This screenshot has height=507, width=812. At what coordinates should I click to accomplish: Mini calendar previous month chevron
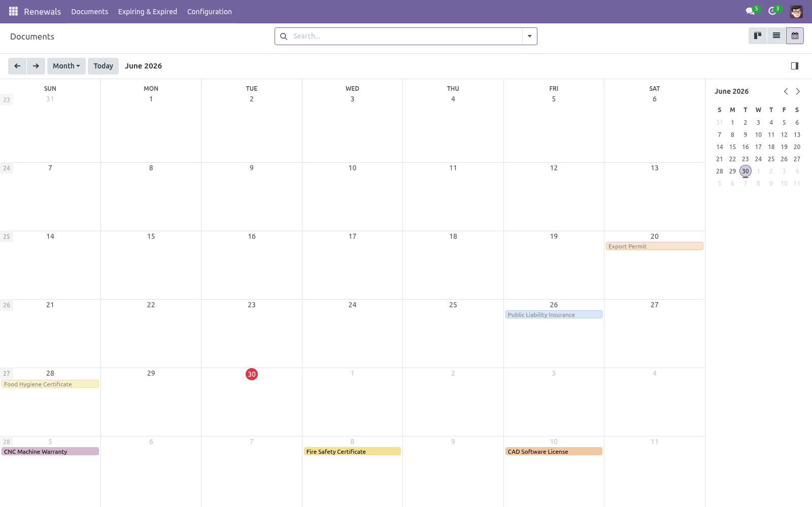[x=786, y=91]
